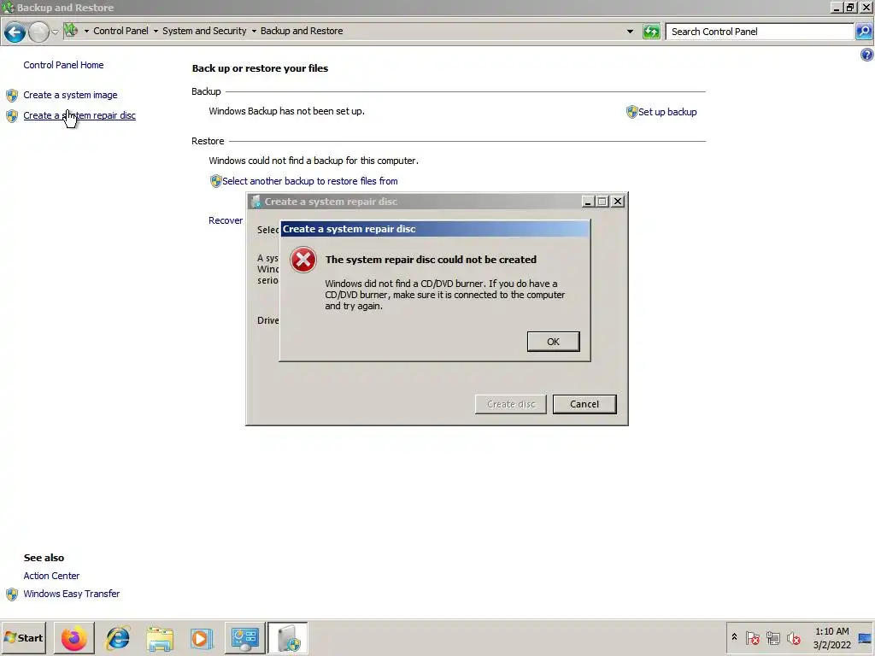The image size is (875, 656).
Task: Click the Forward navigation arrow
Action: coord(38,32)
